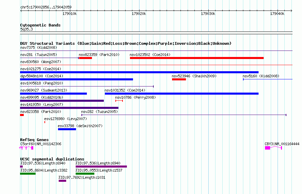Open the CBY3|NM_001164444 gene label
Image resolution: width=302 pixels, height=194 pixels.
(x=282, y=144)
